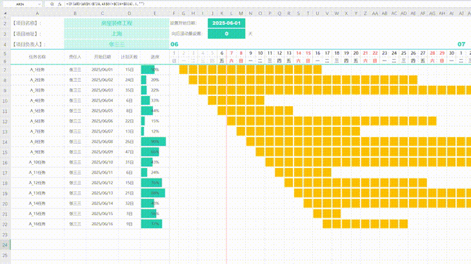This screenshot has height=264, width=471.
Task: Select row 12 header
Action: tap(5, 121)
